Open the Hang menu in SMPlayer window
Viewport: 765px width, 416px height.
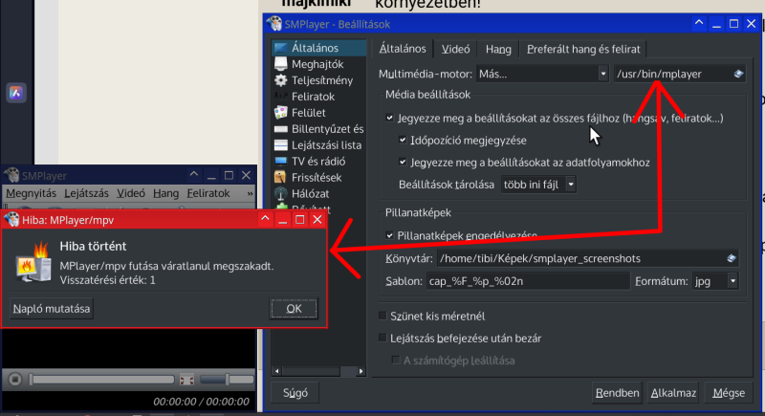[165, 193]
